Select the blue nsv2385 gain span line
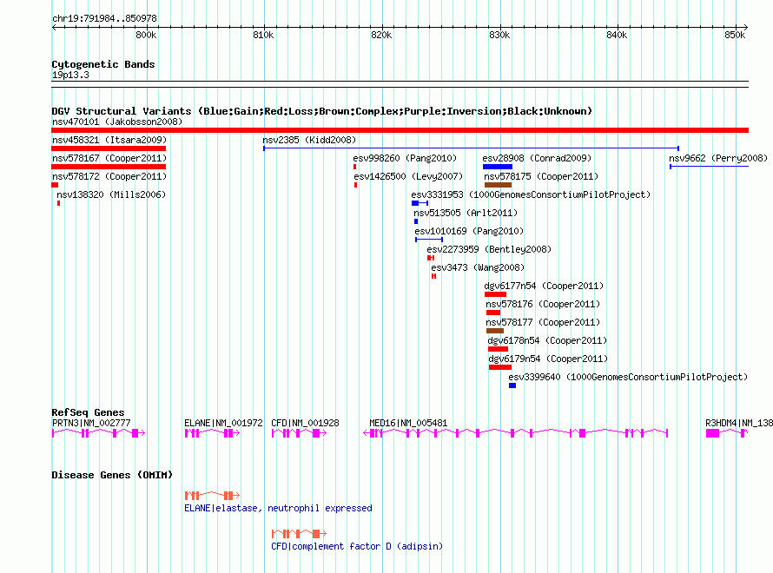 point(472,148)
